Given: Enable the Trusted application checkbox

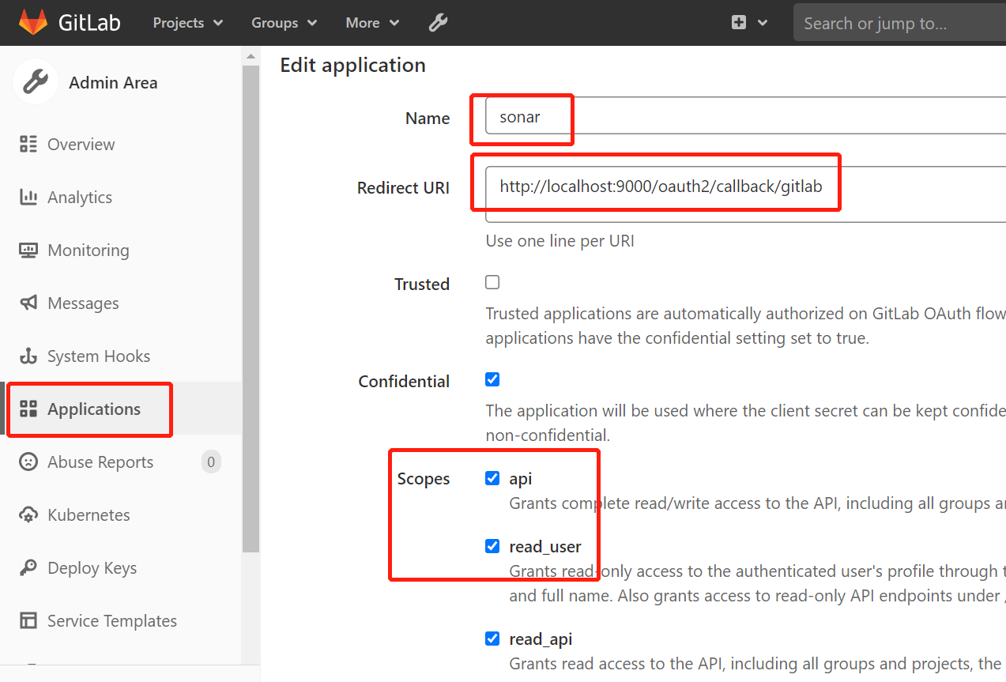Looking at the screenshot, I should (x=492, y=281).
